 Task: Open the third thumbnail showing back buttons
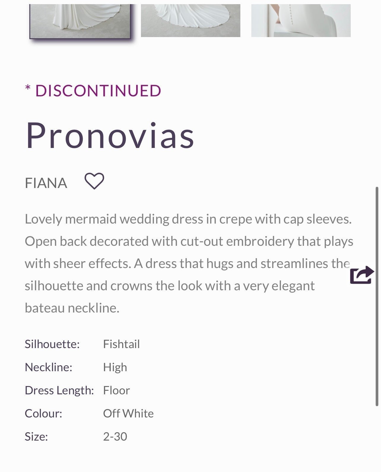(x=301, y=20)
